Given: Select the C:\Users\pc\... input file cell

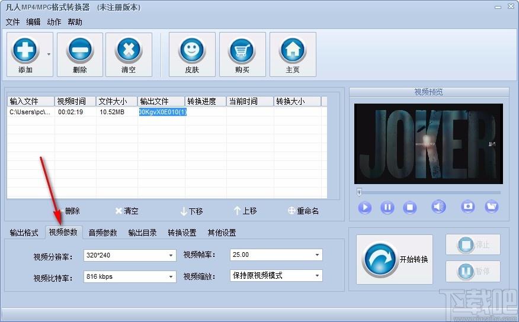Looking at the screenshot, I should pyautogui.click(x=30, y=112).
